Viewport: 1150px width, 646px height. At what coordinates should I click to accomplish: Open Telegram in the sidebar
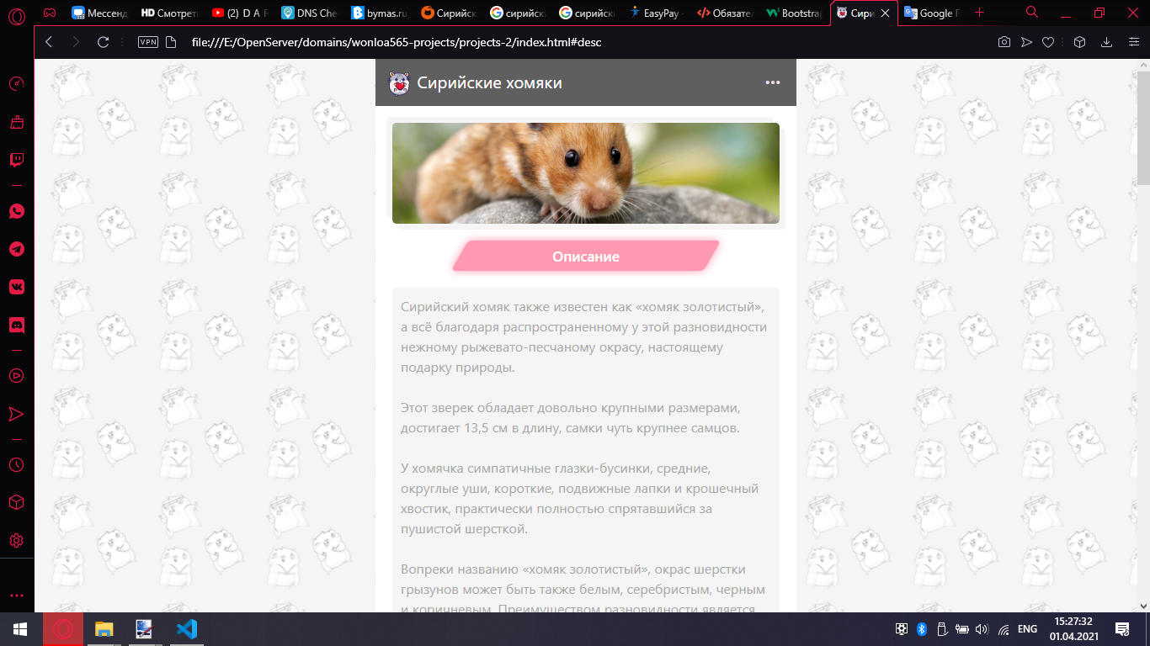click(x=17, y=249)
